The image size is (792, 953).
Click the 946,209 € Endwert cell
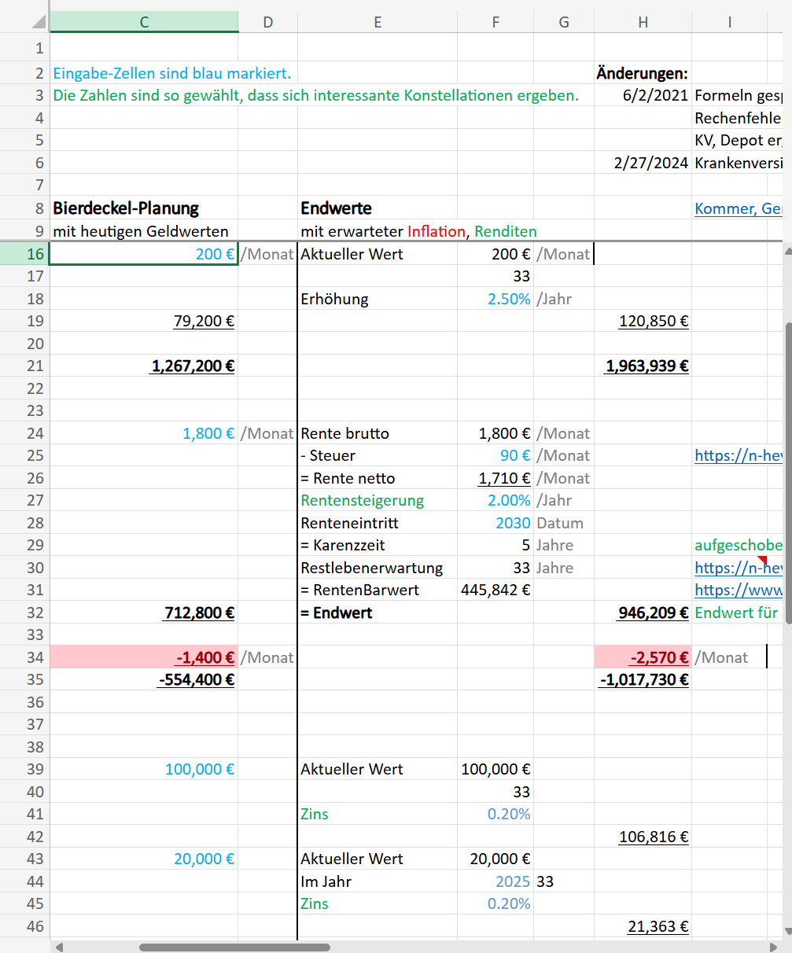643,613
